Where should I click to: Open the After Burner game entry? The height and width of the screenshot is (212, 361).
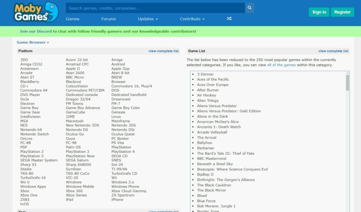(x=208, y=90)
